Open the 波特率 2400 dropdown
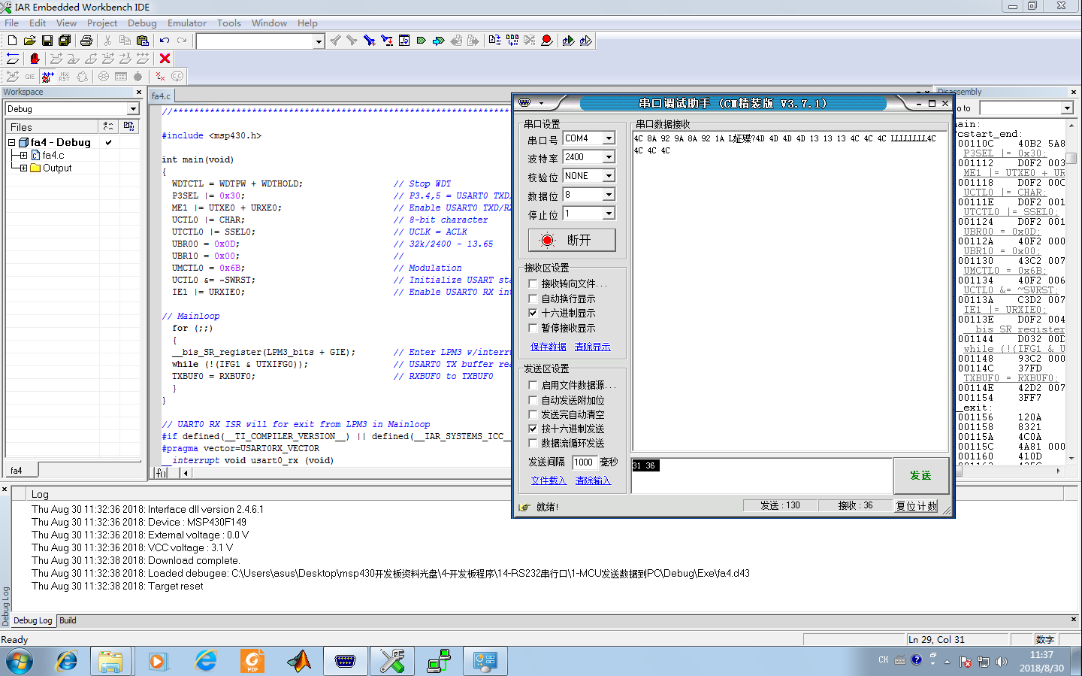1082x676 pixels. (x=609, y=157)
